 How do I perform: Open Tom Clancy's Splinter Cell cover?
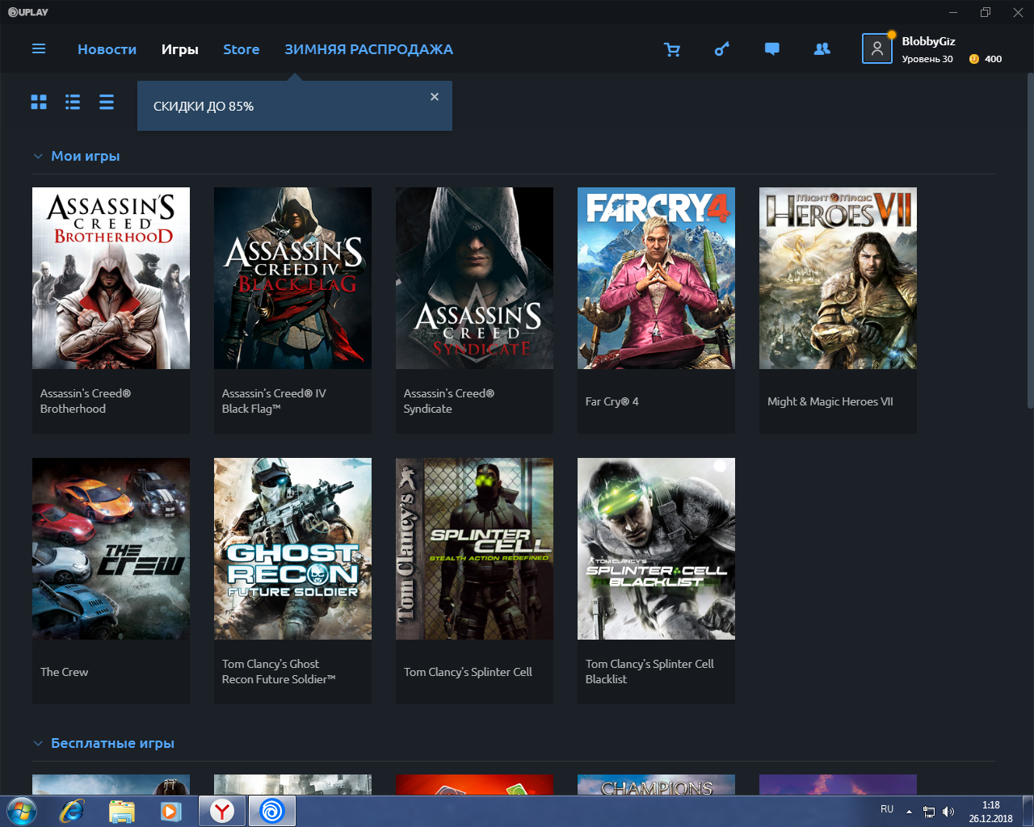[x=474, y=548]
